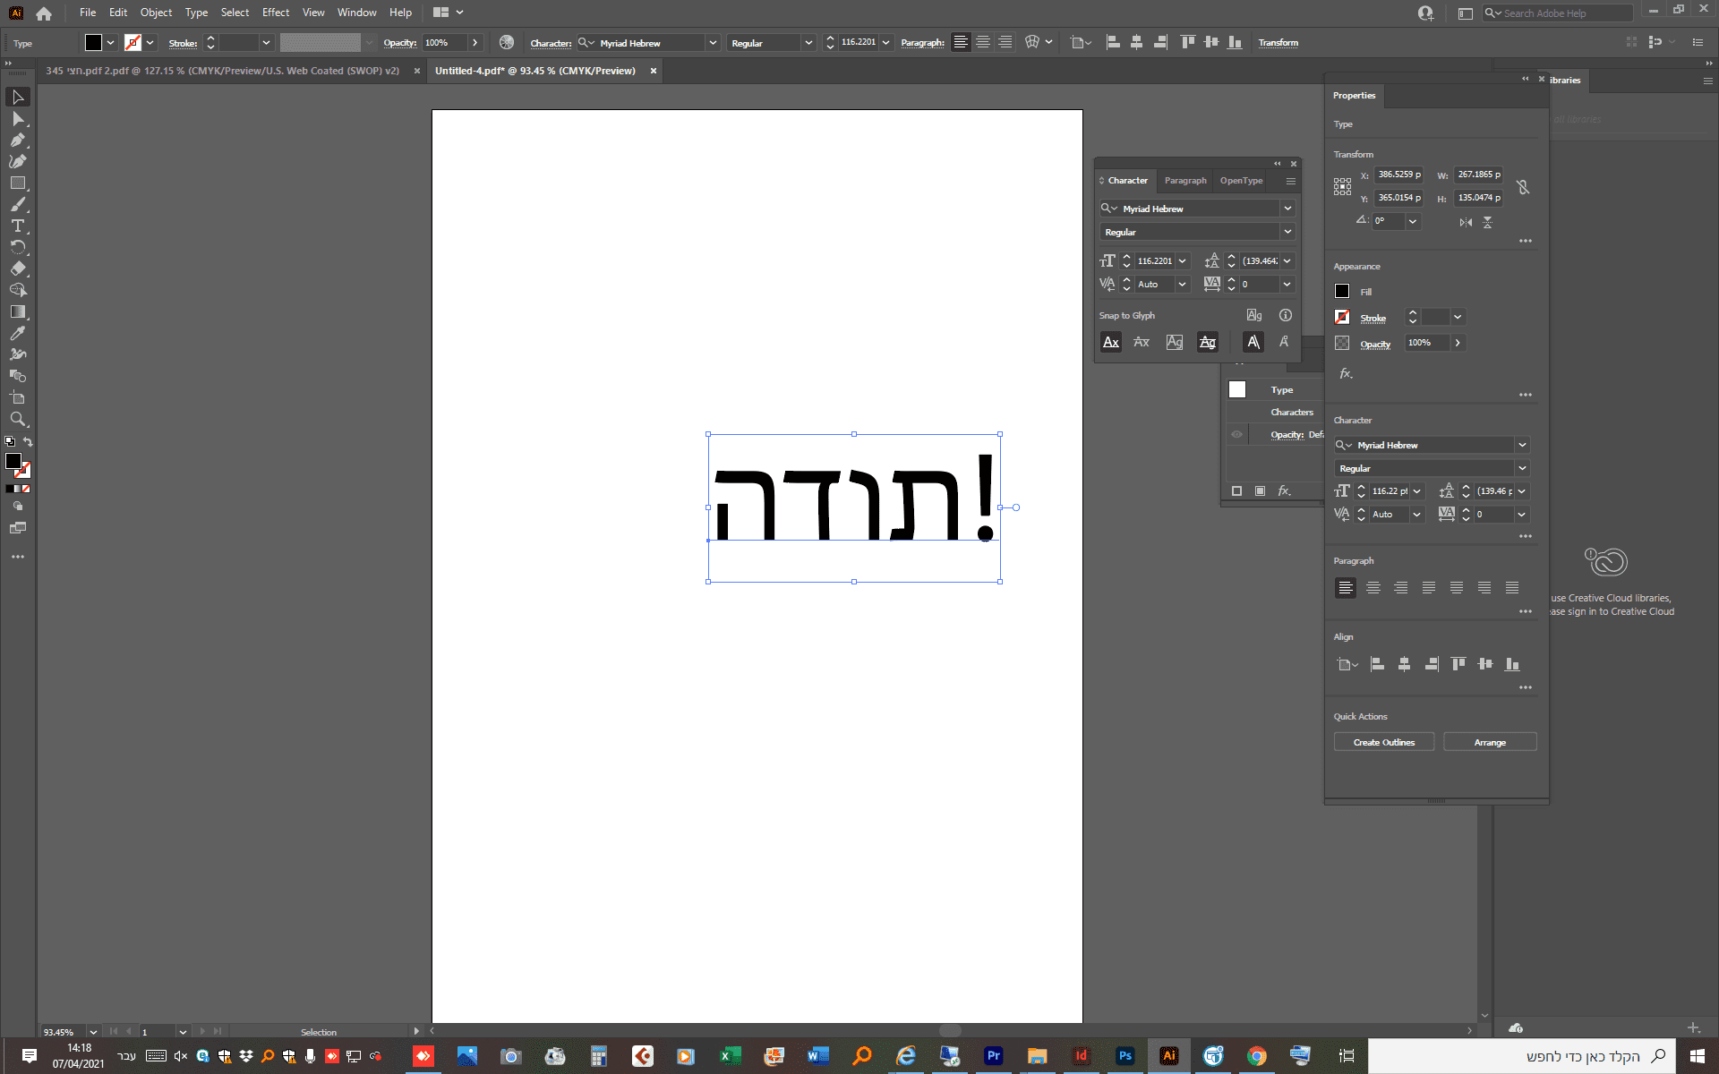The height and width of the screenshot is (1074, 1719).
Task: Pick the Eyedropper tool
Action: point(17,333)
